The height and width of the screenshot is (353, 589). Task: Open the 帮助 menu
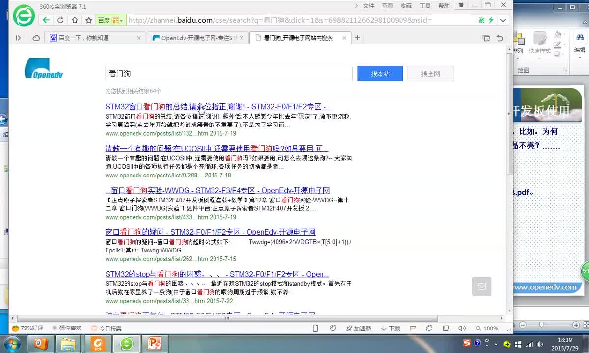[x=444, y=6]
